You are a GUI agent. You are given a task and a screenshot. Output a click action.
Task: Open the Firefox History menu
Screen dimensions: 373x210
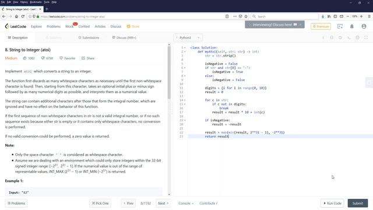click(24, 2)
